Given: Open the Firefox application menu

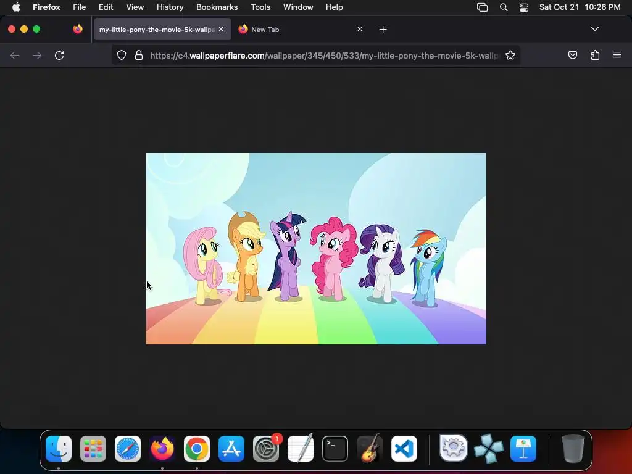Looking at the screenshot, I should (46, 7).
